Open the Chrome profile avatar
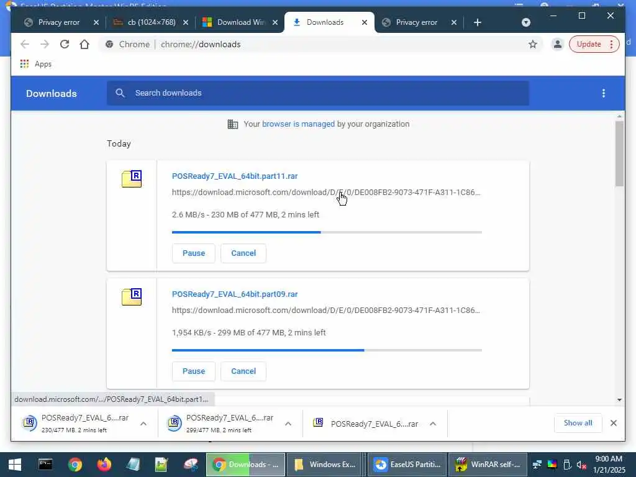The width and height of the screenshot is (636, 477). 557,44
